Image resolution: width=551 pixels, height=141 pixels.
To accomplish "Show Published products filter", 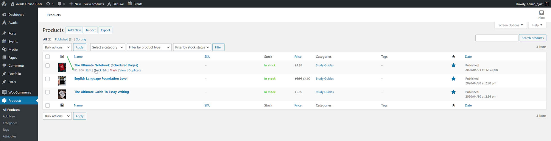I will 61,39.
